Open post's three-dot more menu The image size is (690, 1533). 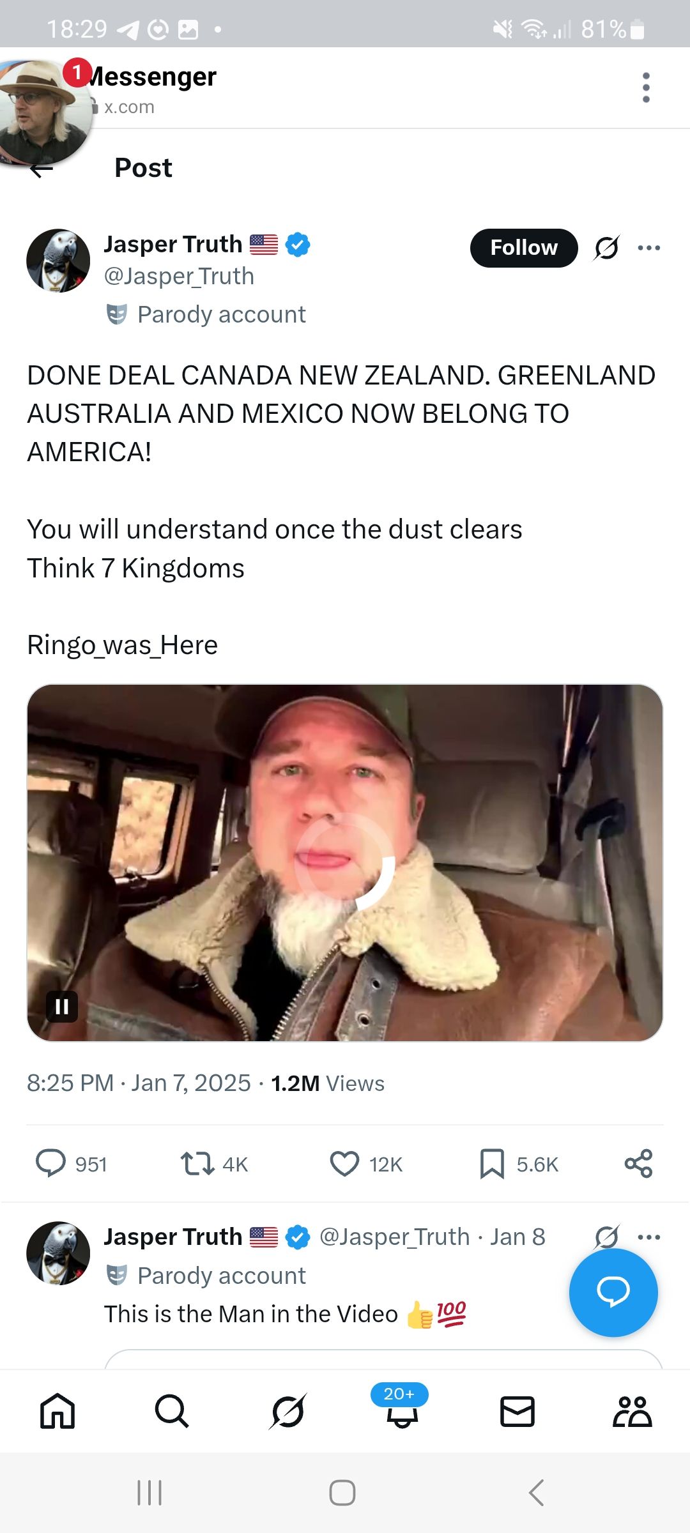click(x=649, y=248)
